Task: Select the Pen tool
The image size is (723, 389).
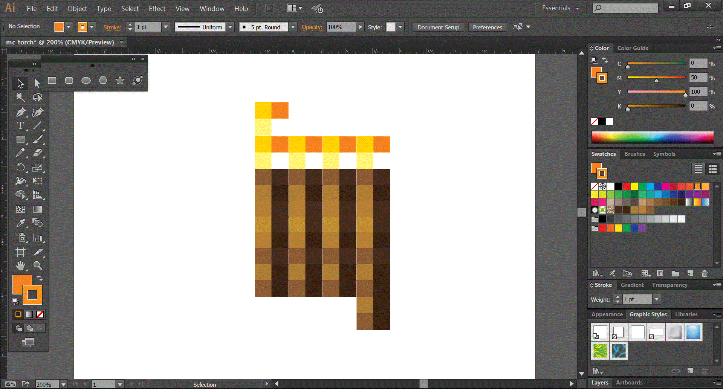Action: coord(20,112)
